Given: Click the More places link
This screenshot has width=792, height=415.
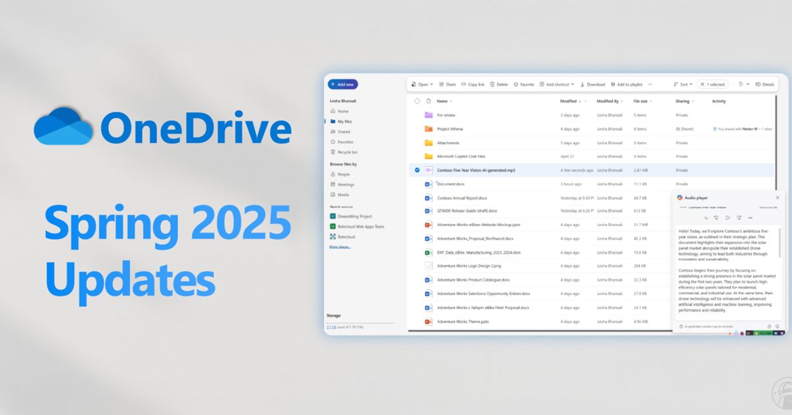Looking at the screenshot, I should 340,246.
